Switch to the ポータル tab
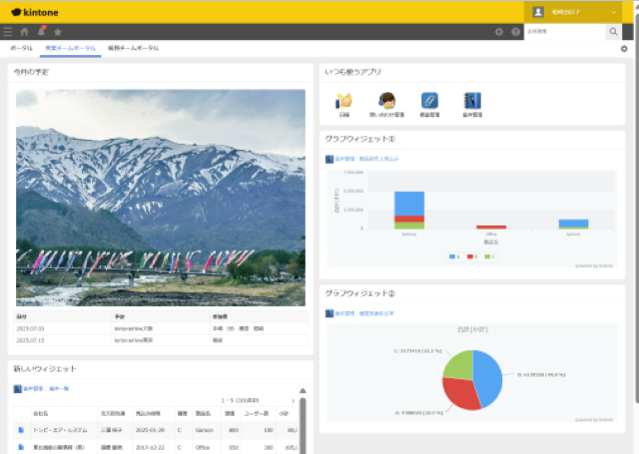This screenshot has height=454, width=639. 21,48
